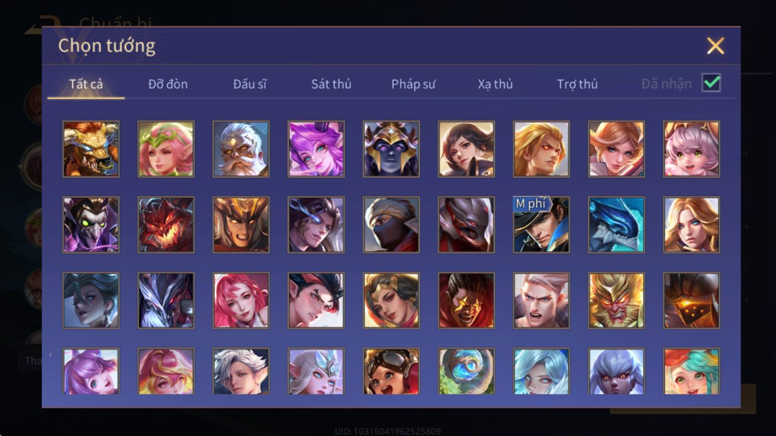776x436 pixels.
Task: Select the pilot girl with goggles
Action: [x=391, y=372]
